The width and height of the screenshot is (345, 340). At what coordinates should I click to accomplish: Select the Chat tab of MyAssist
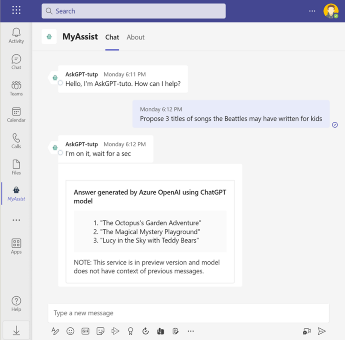coord(112,37)
